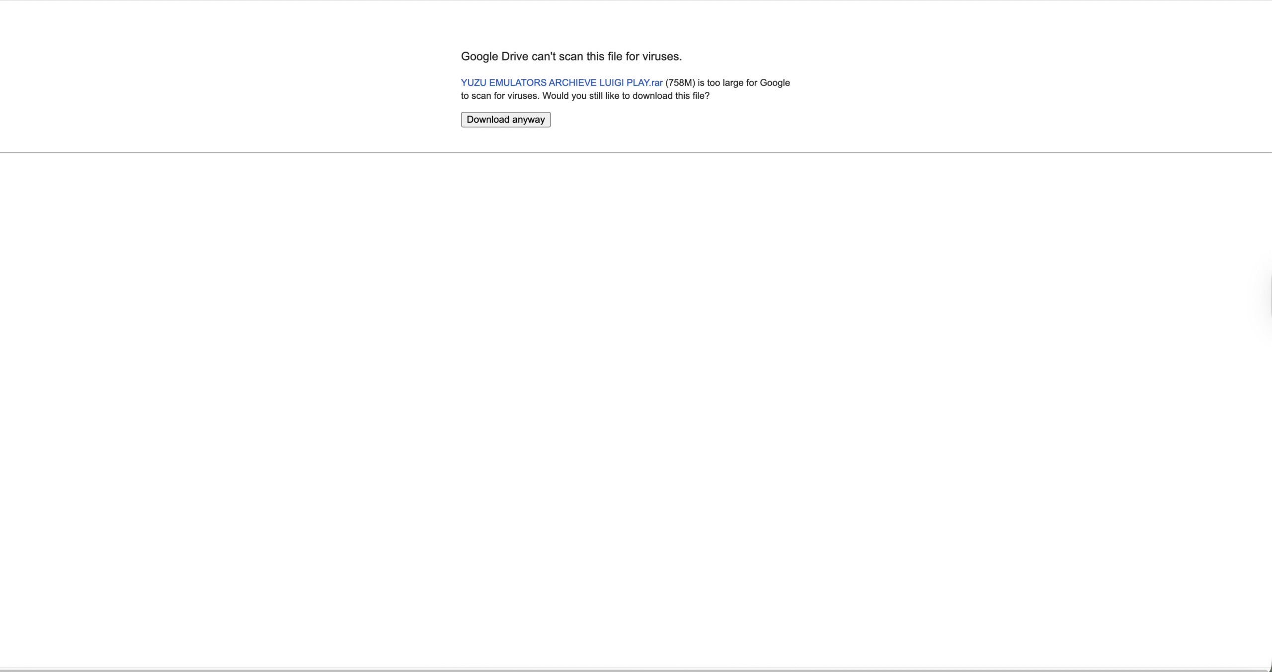Click 'is too large for Google' text
1272x672 pixels.
[x=743, y=83]
